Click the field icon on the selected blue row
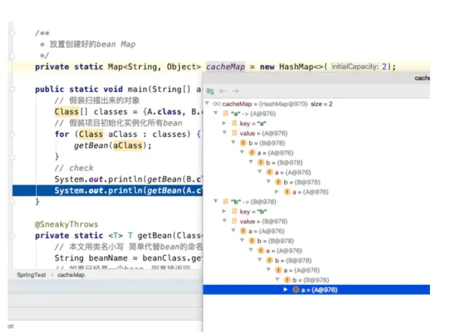The width and height of the screenshot is (458, 335). tap(296, 290)
